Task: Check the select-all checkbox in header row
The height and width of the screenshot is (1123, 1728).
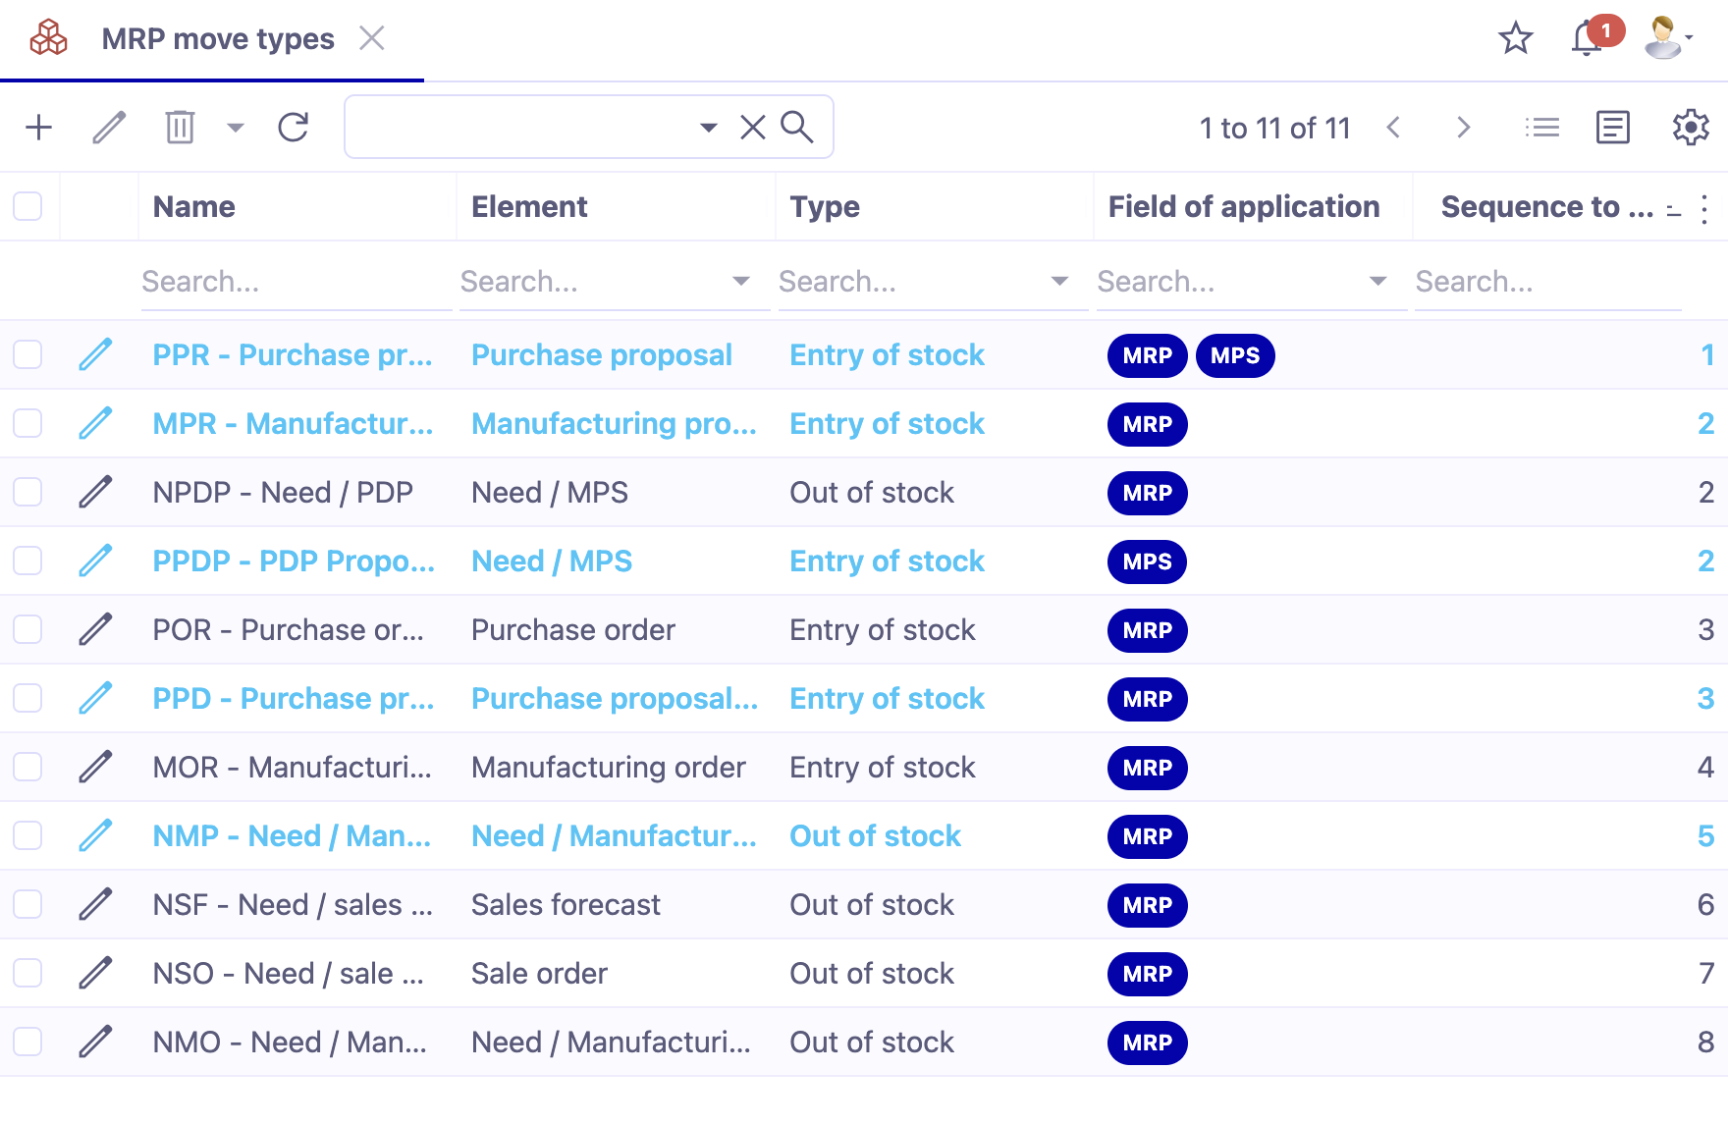Action: [x=28, y=206]
